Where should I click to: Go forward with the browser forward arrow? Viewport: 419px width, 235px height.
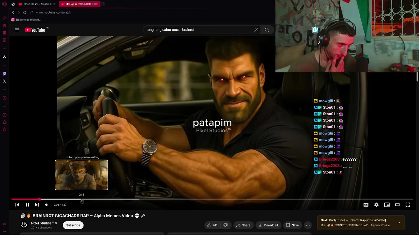pyautogui.click(x=19, y=12)
